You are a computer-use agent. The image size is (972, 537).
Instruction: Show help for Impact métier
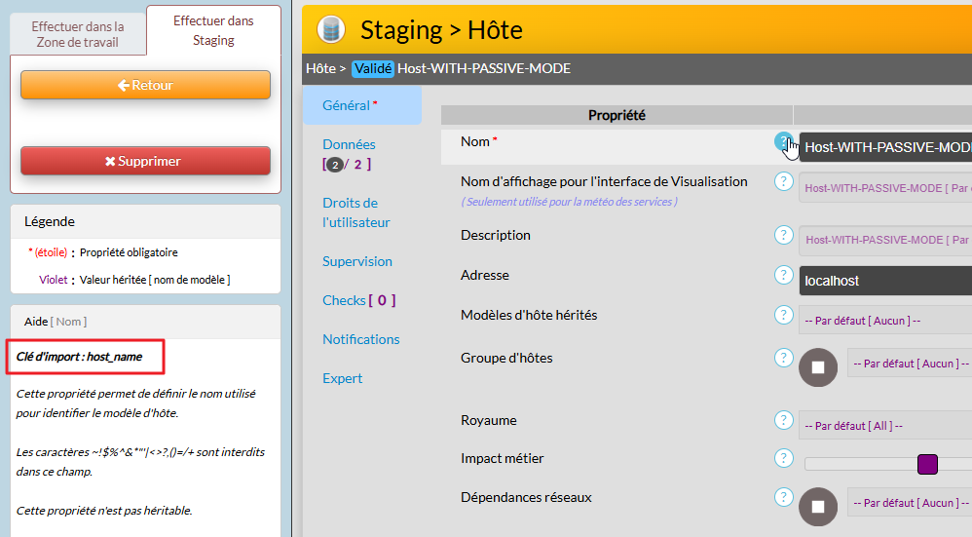click(783, 458)
